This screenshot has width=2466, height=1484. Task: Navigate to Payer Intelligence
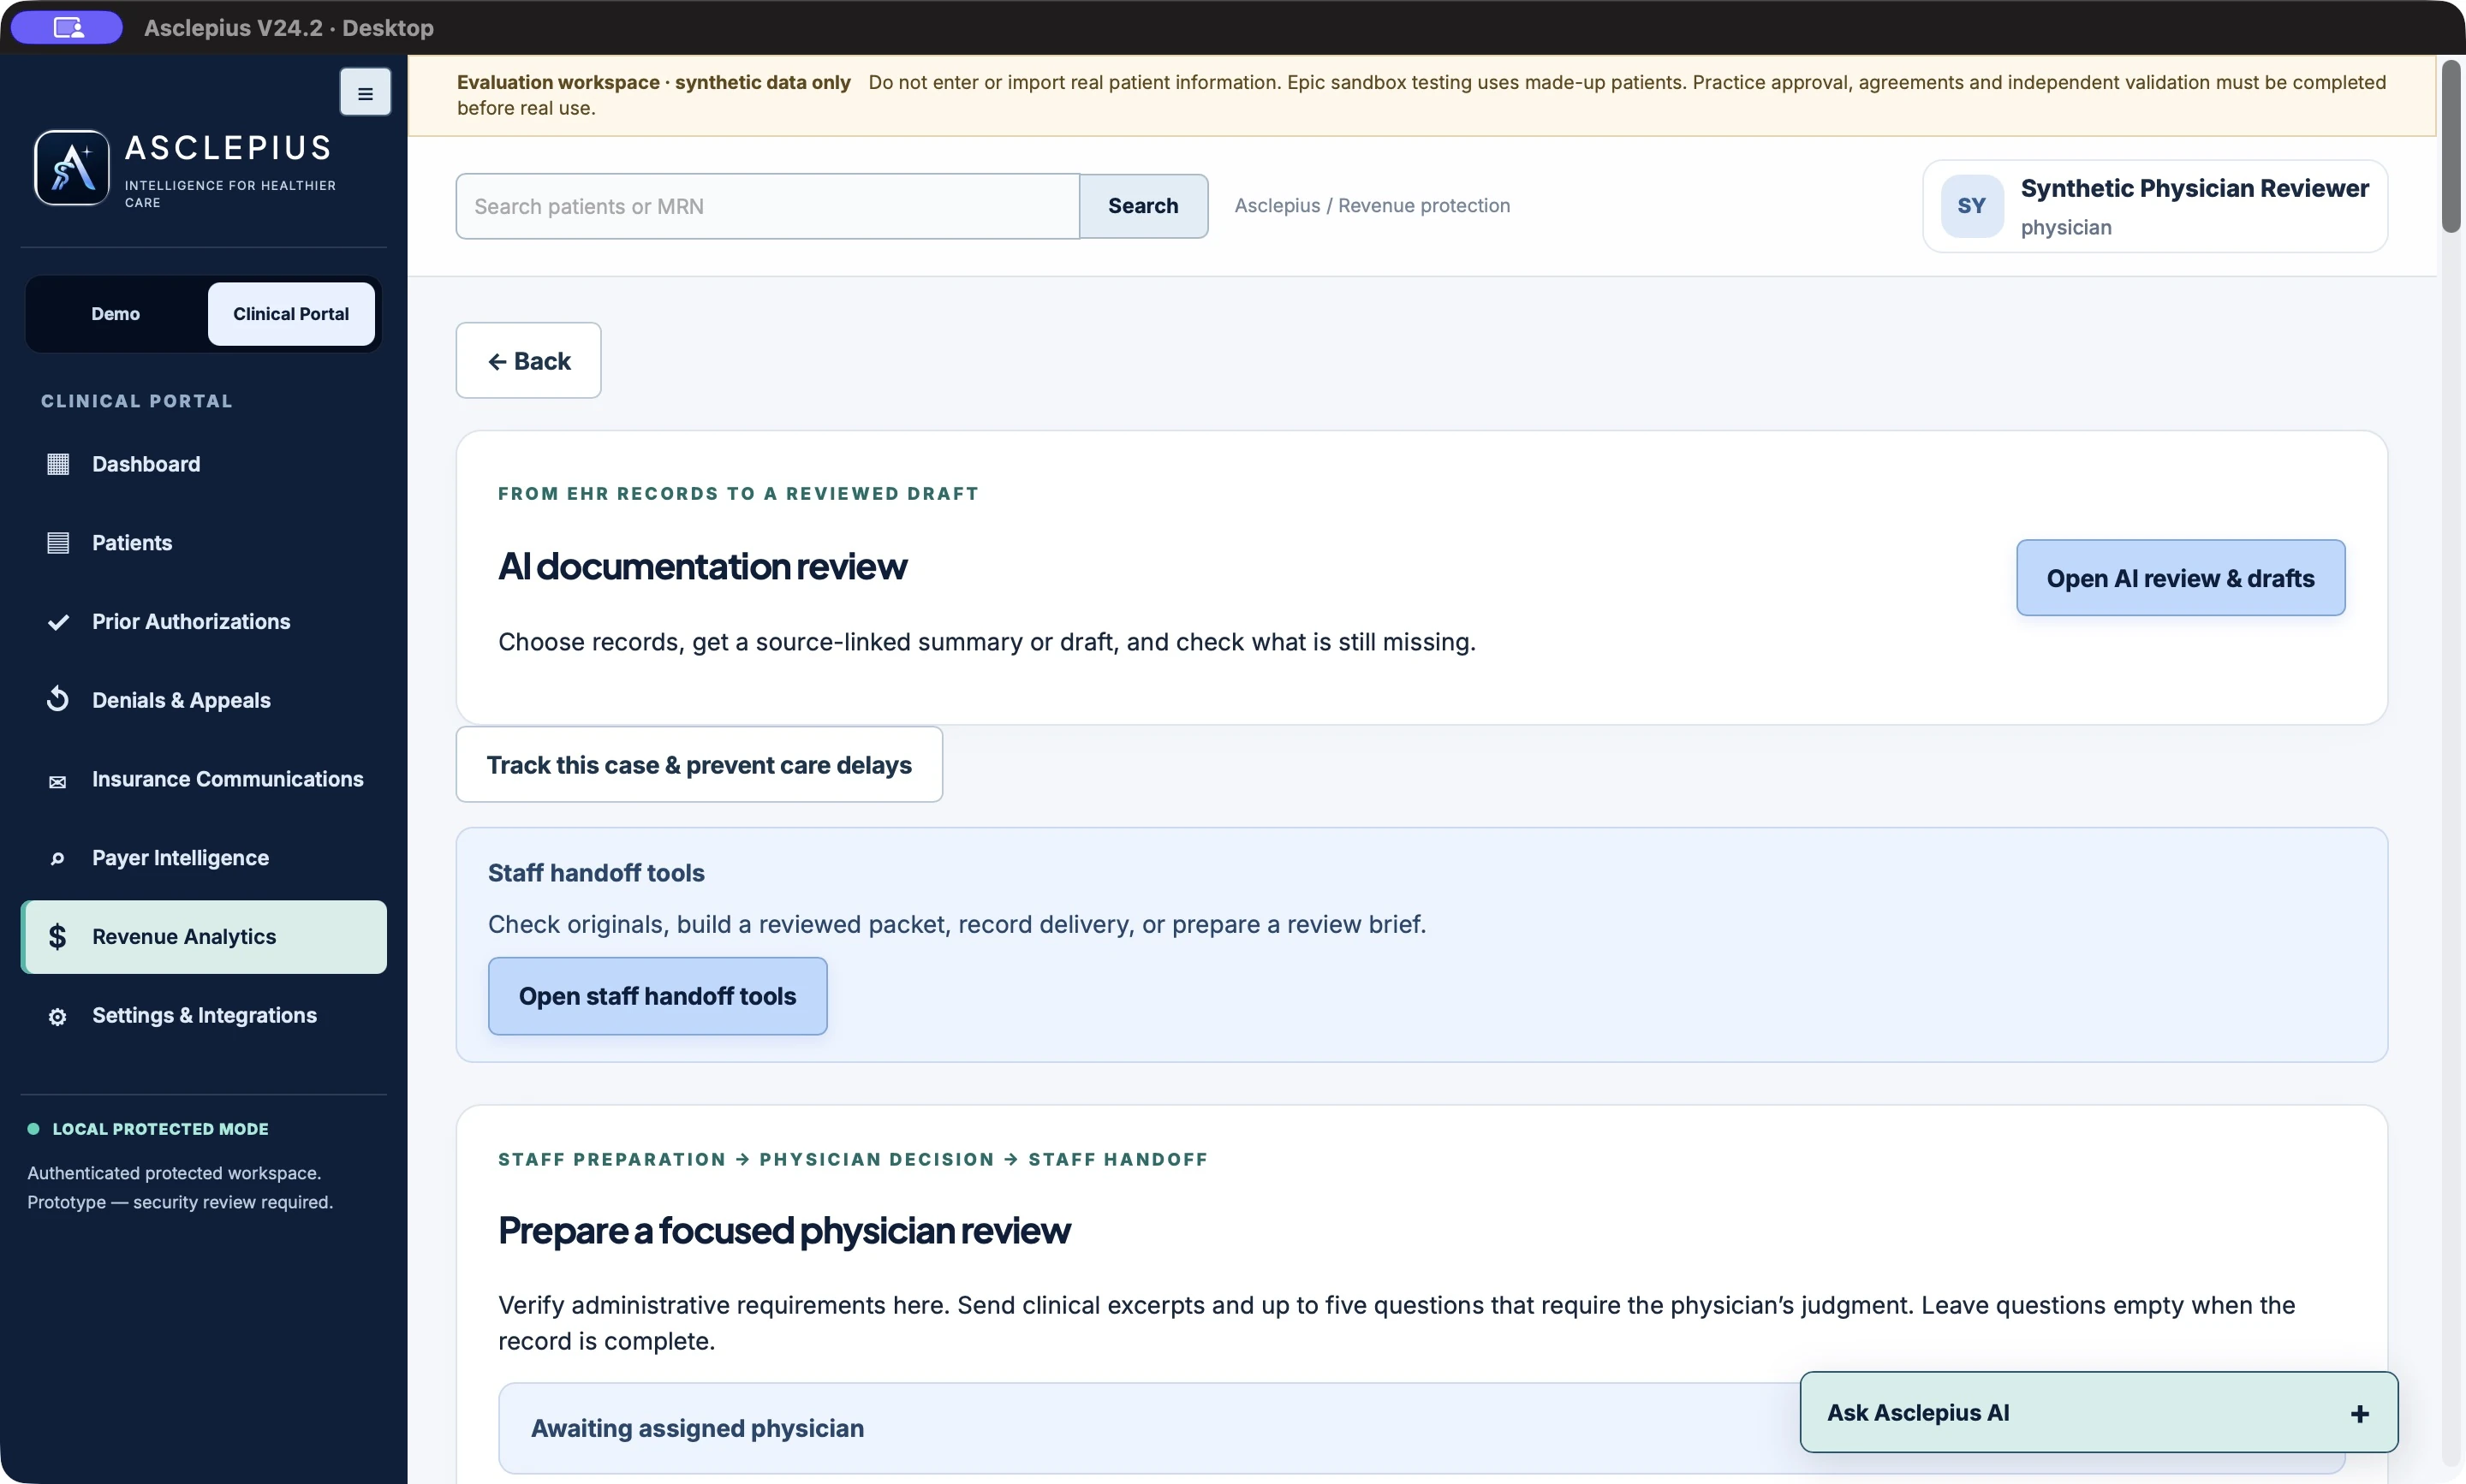pos(204,858)
